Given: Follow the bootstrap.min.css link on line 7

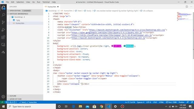Looking at the screenshot, I should tap(127, 30).
